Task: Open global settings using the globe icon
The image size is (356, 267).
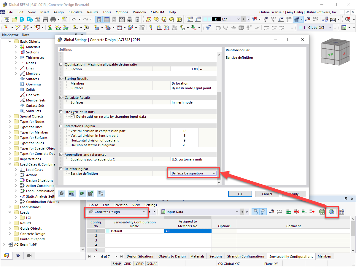Action: tap(332, 212)
